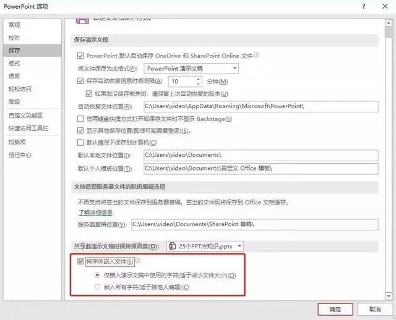Click the vertical scrollbar thumb

389,32
